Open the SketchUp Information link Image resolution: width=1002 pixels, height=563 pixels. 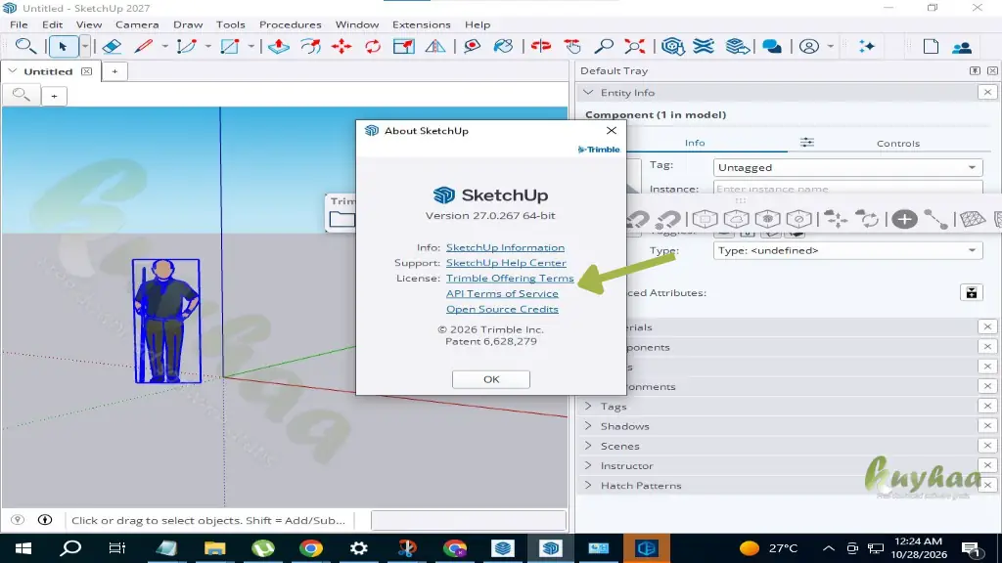point(505,247)
